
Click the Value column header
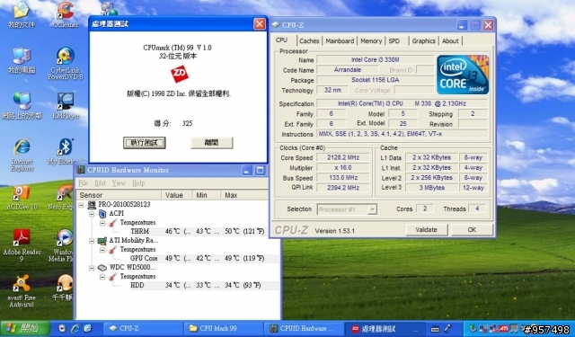point(177,195)
